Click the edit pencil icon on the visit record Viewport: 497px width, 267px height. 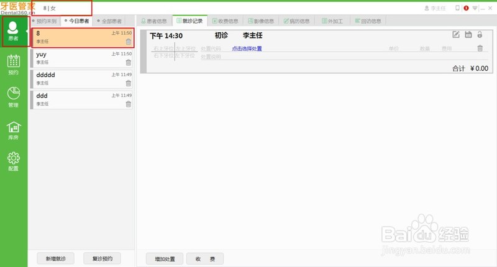click(457, 35)
